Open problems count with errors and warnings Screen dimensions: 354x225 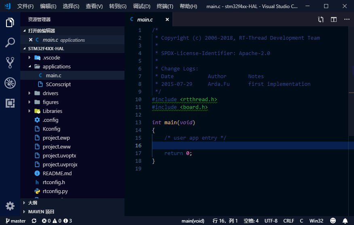(57, 221)
